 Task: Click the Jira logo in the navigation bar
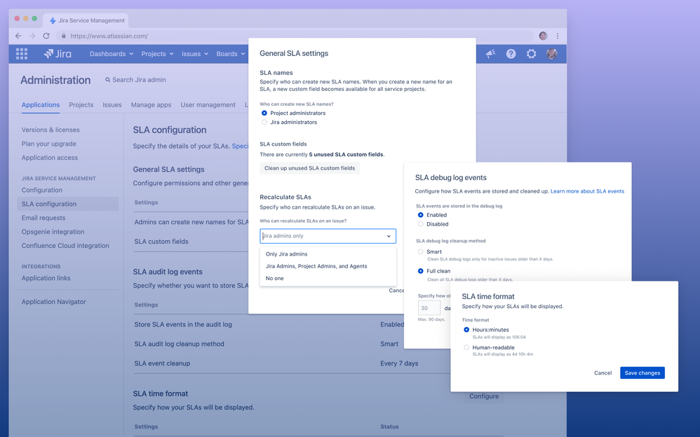(x=58, y=54)
